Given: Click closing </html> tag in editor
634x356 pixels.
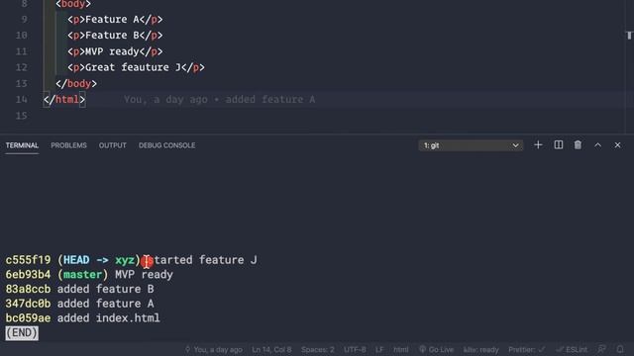Looking at the screenshot, I should 64,99.
